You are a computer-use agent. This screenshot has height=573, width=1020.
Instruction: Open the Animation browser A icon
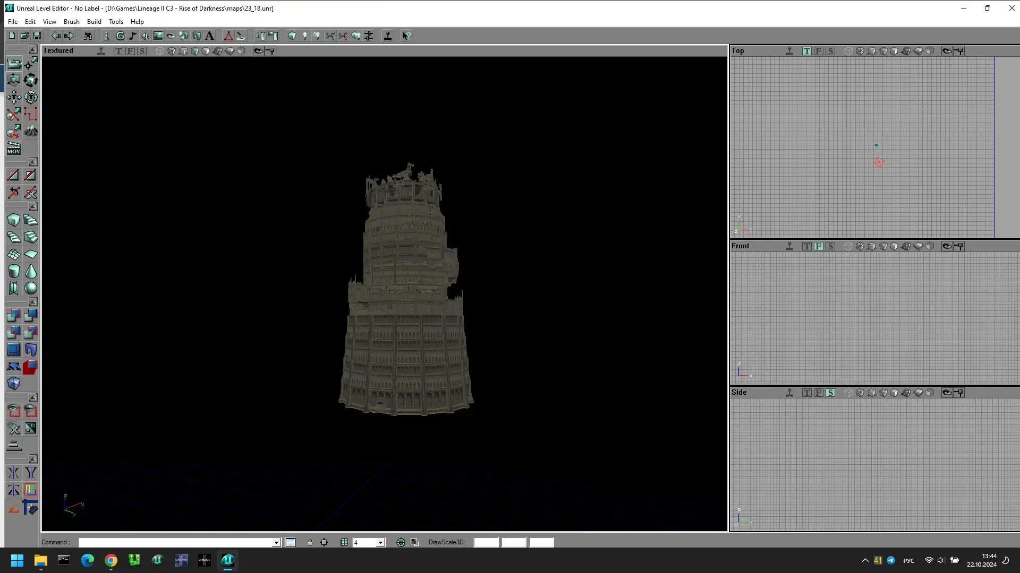coord(209,36)
